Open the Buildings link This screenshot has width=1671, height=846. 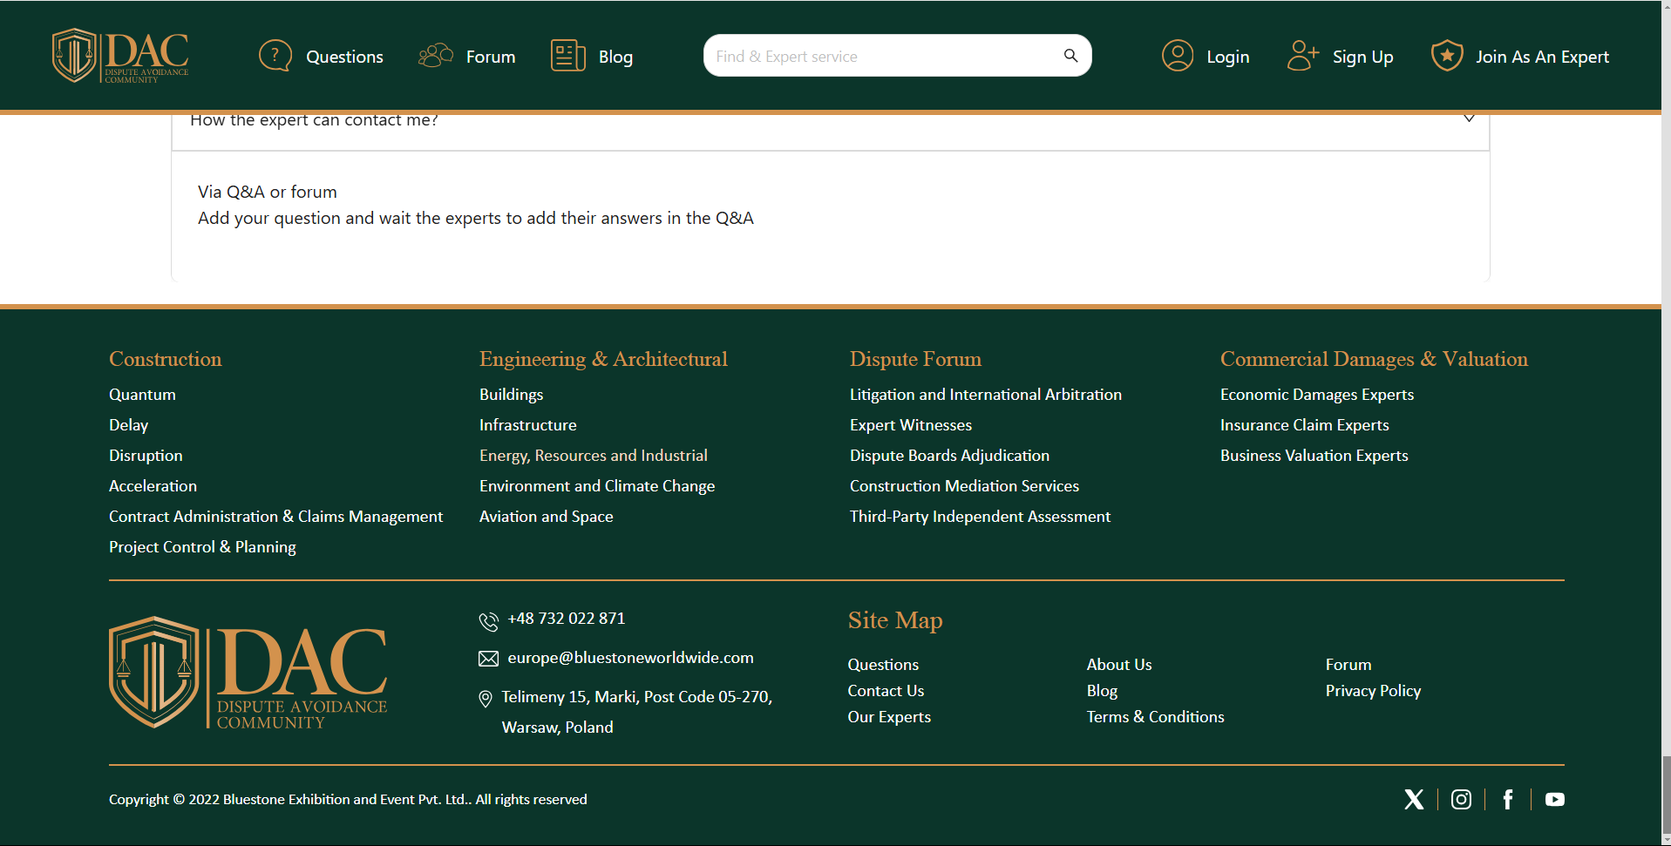point(511,395)
